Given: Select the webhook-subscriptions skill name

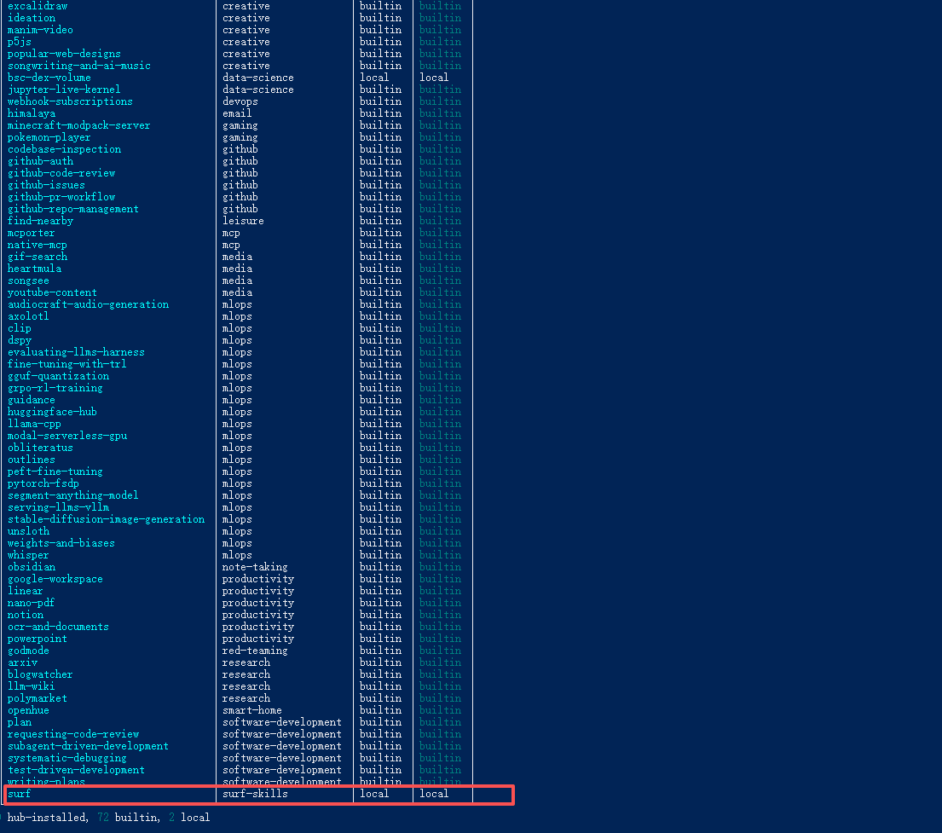Looking at the screenshot, I should coord(70,101).
